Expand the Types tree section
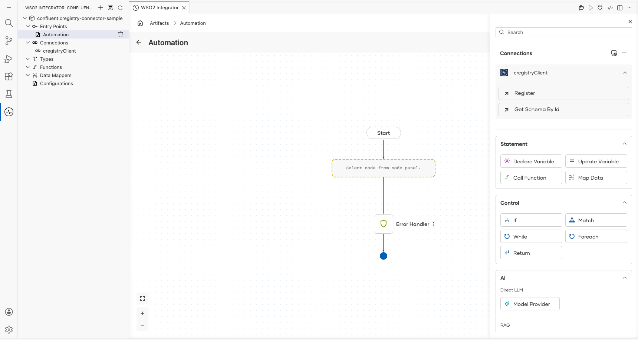Screen dimensions: 638x340 (x=28, y=59)
